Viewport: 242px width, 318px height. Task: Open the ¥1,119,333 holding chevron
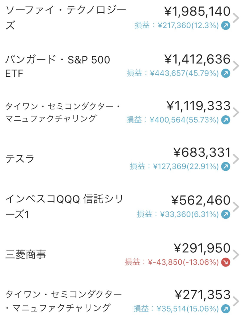tap(236, 112)
